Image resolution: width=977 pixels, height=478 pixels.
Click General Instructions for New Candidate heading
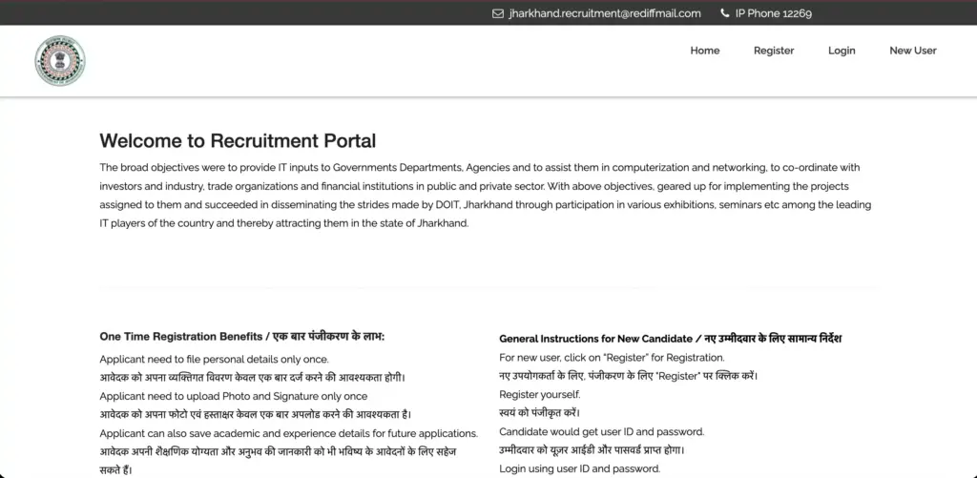click(x=670, y=339)
